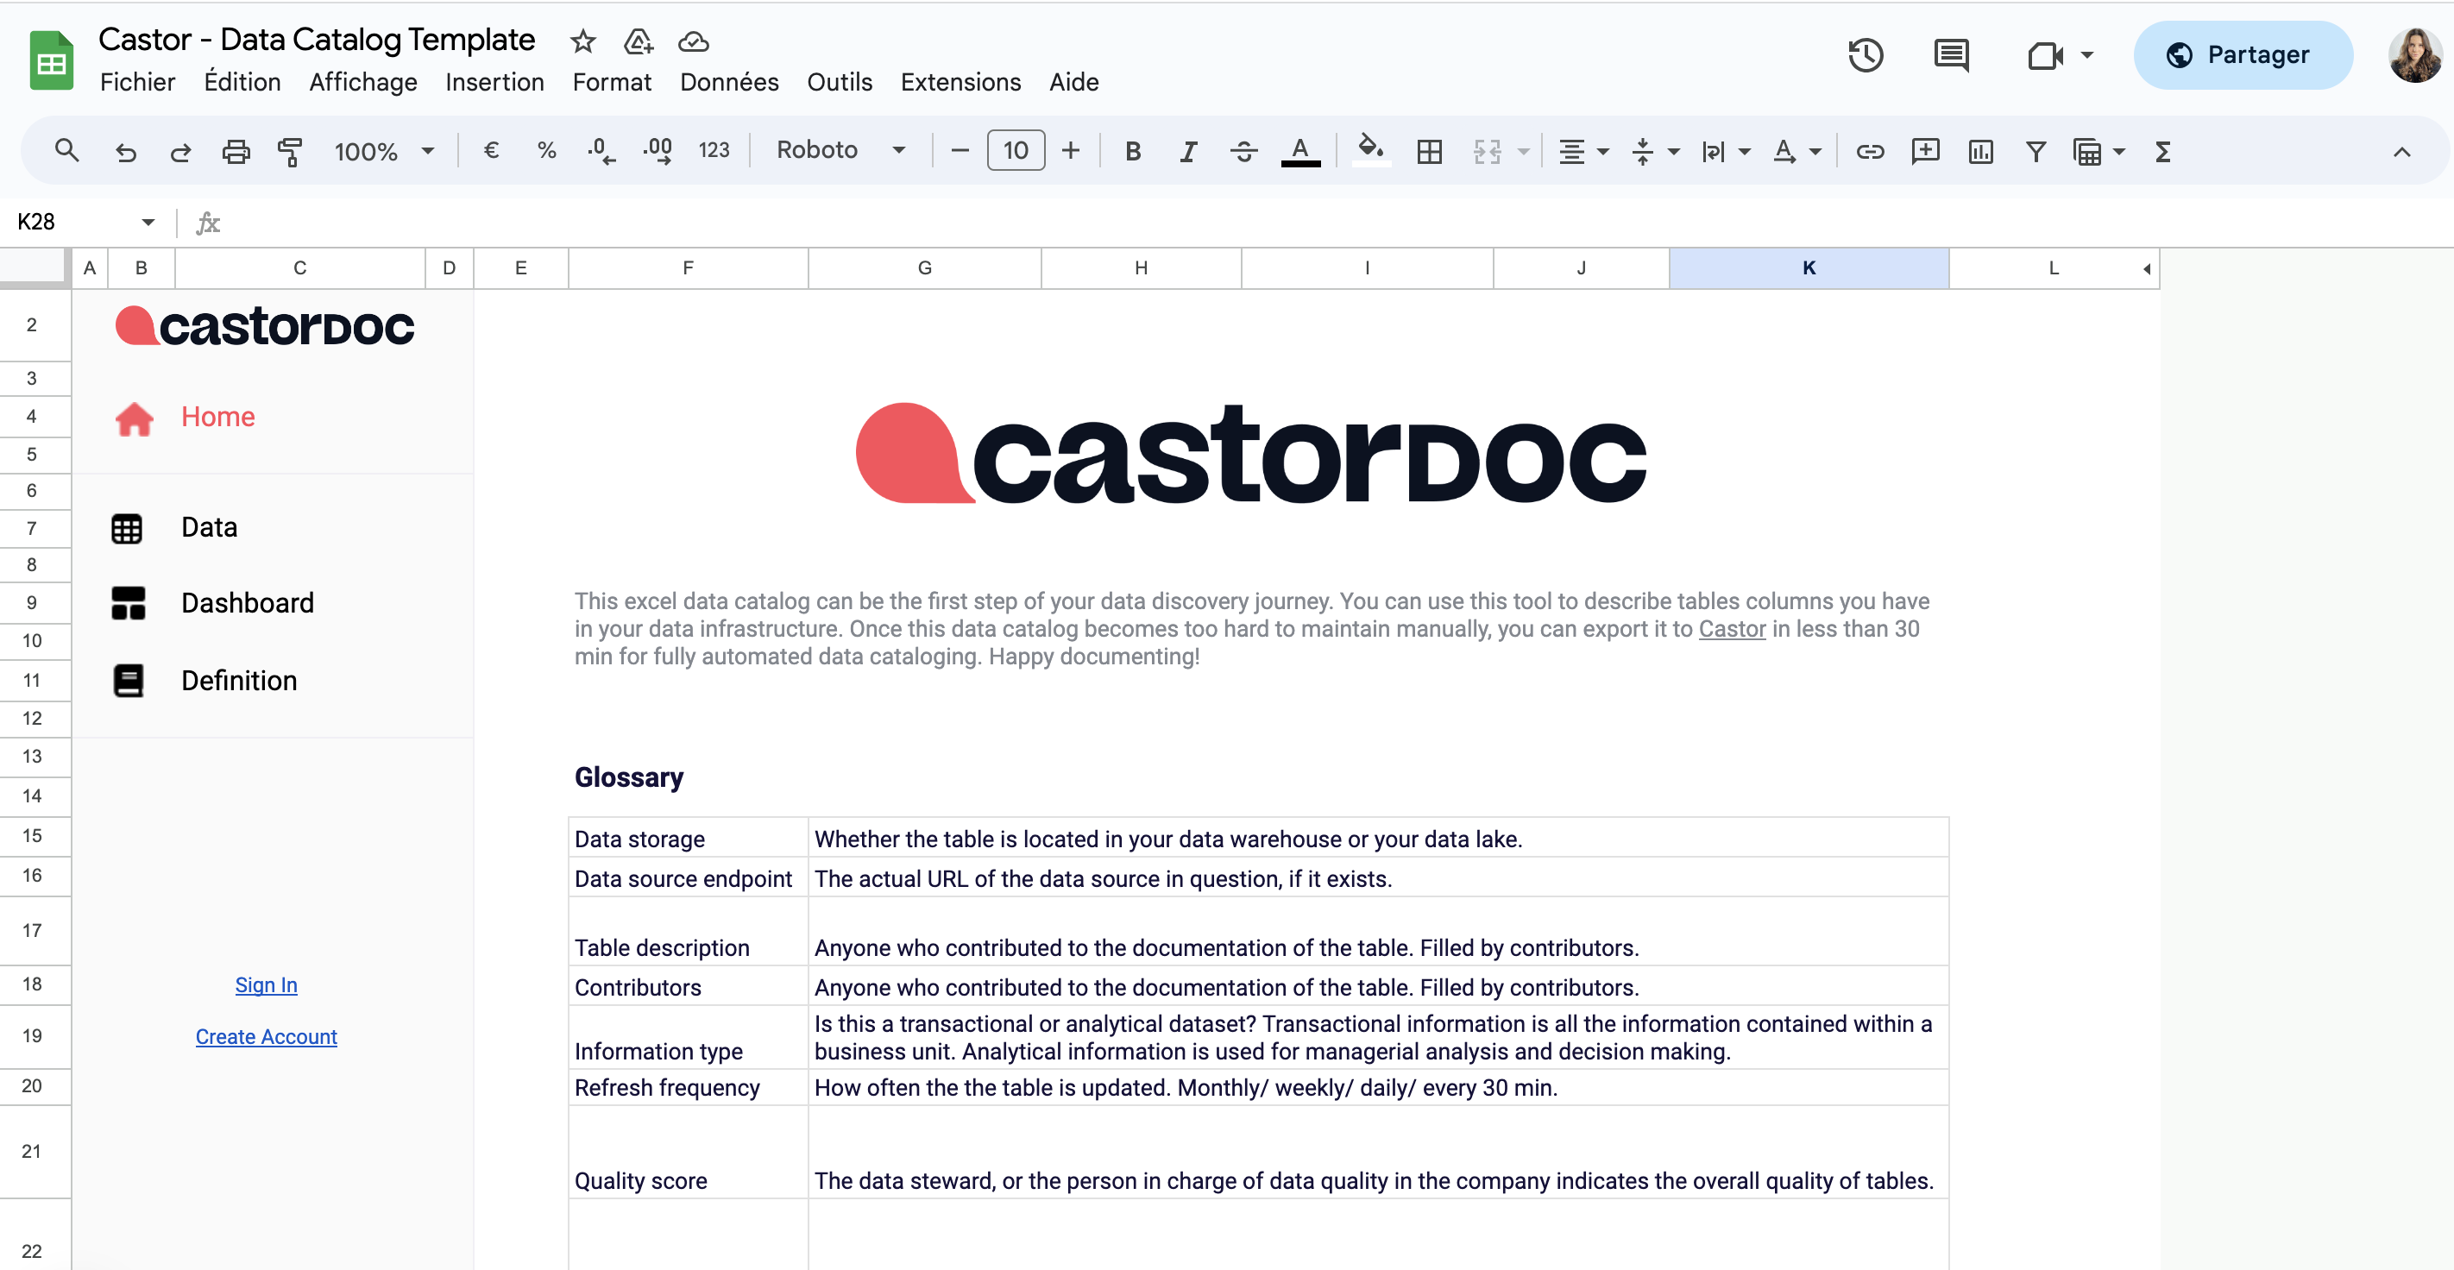Star the Castor spreadsheet
The height and width of the screenshot is (1270, 2454).
pos(582,42)
